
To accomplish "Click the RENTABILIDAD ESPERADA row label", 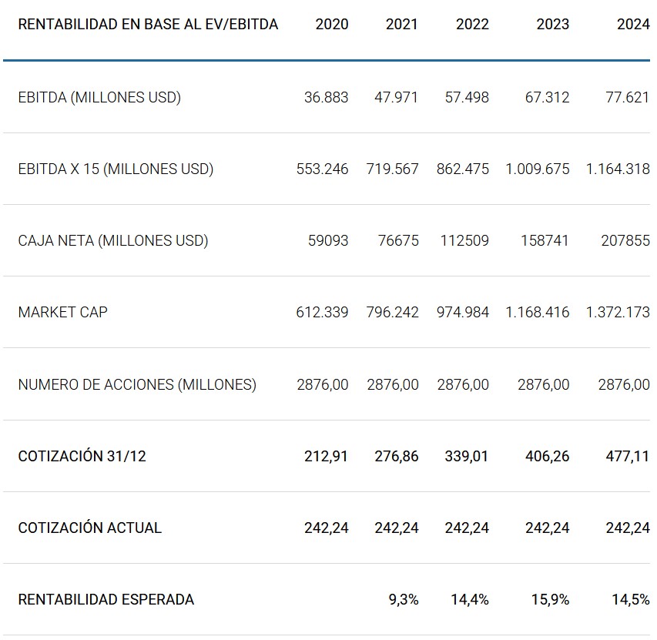I will pyautogui.click(x=106, y=599).
